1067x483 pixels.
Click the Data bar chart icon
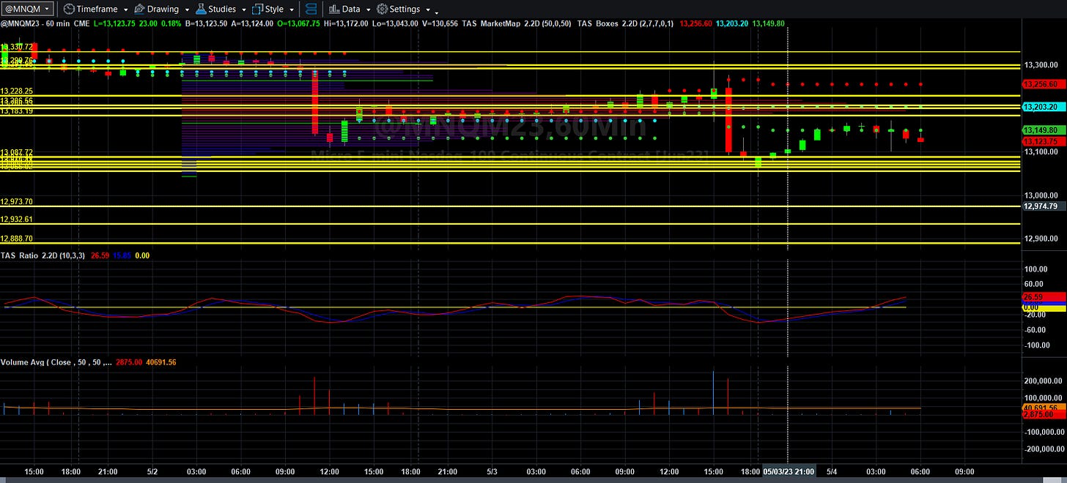333,10
